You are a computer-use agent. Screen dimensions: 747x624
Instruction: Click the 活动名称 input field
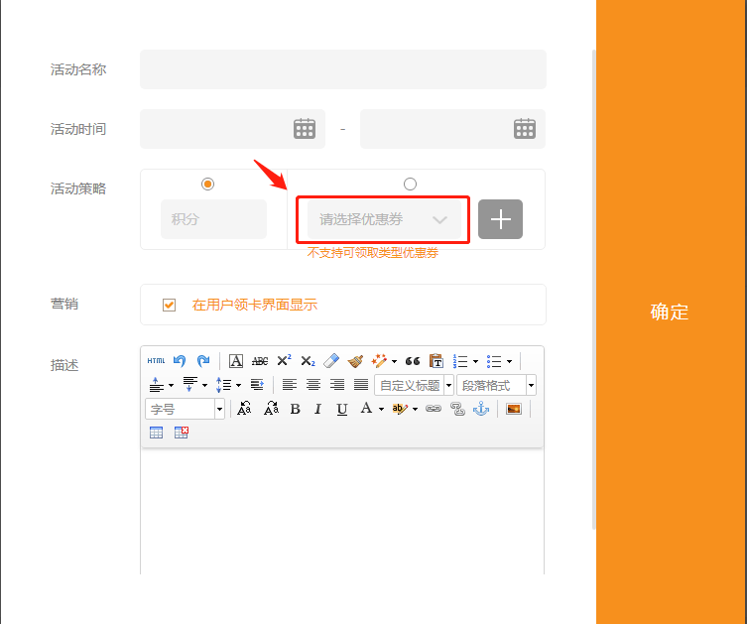click(x=342, y=69)
